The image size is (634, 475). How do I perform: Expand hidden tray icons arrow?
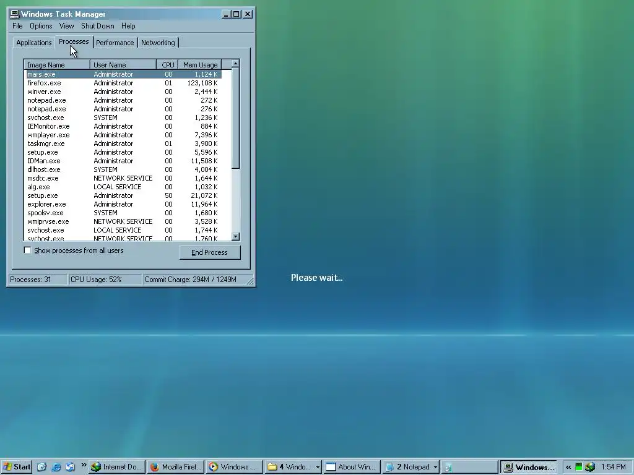(x=568, y=467)
